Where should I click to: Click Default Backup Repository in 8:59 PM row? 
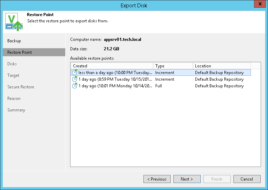pos(219,79)
